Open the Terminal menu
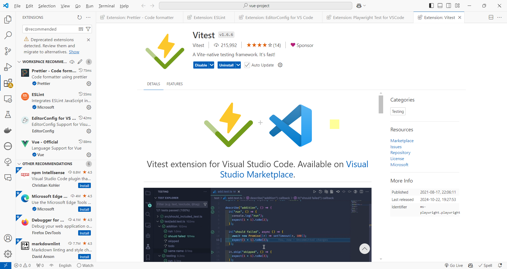This screenshot has width=507, height=269. pos(106,6)
